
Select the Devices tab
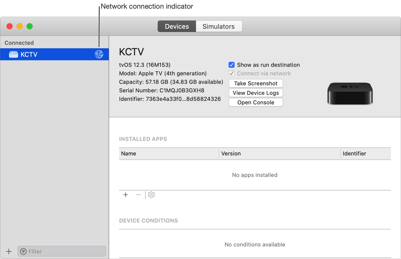[176, 26]
